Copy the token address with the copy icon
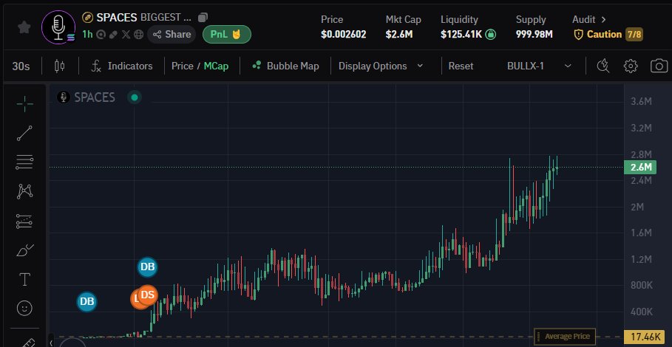 [x=203, y=18]
